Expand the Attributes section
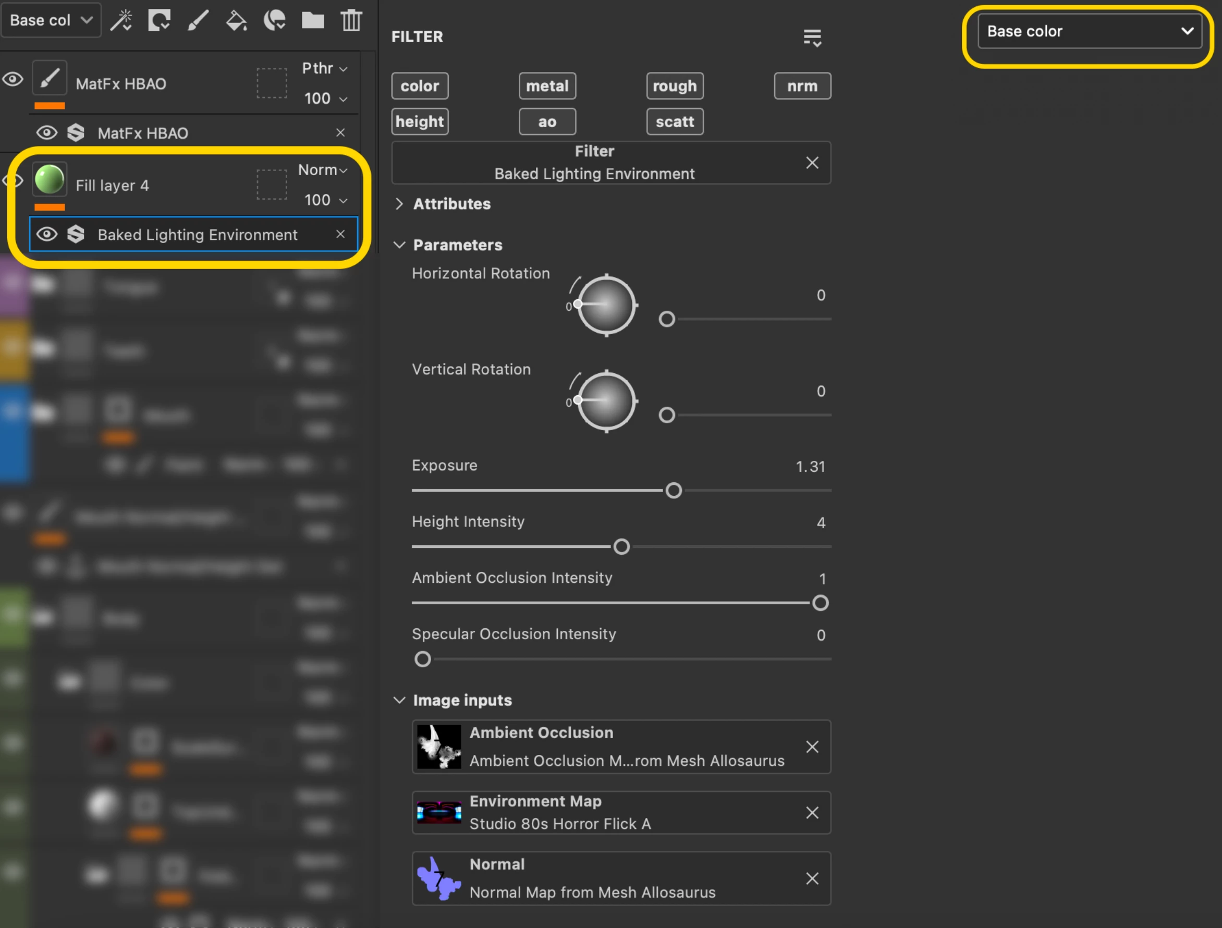 (399, 204)
